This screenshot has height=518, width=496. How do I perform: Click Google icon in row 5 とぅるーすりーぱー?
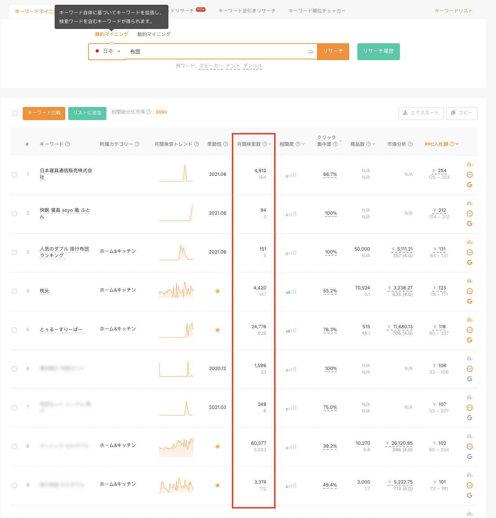coord(470,340)
